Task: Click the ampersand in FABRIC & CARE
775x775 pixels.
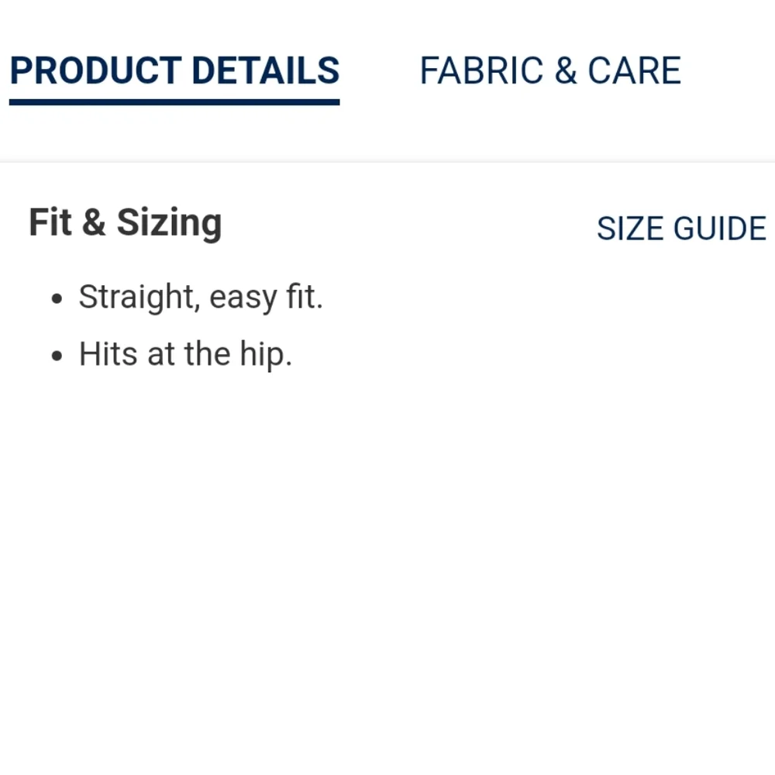Action: pyautogui.click(x=566, y=71)
